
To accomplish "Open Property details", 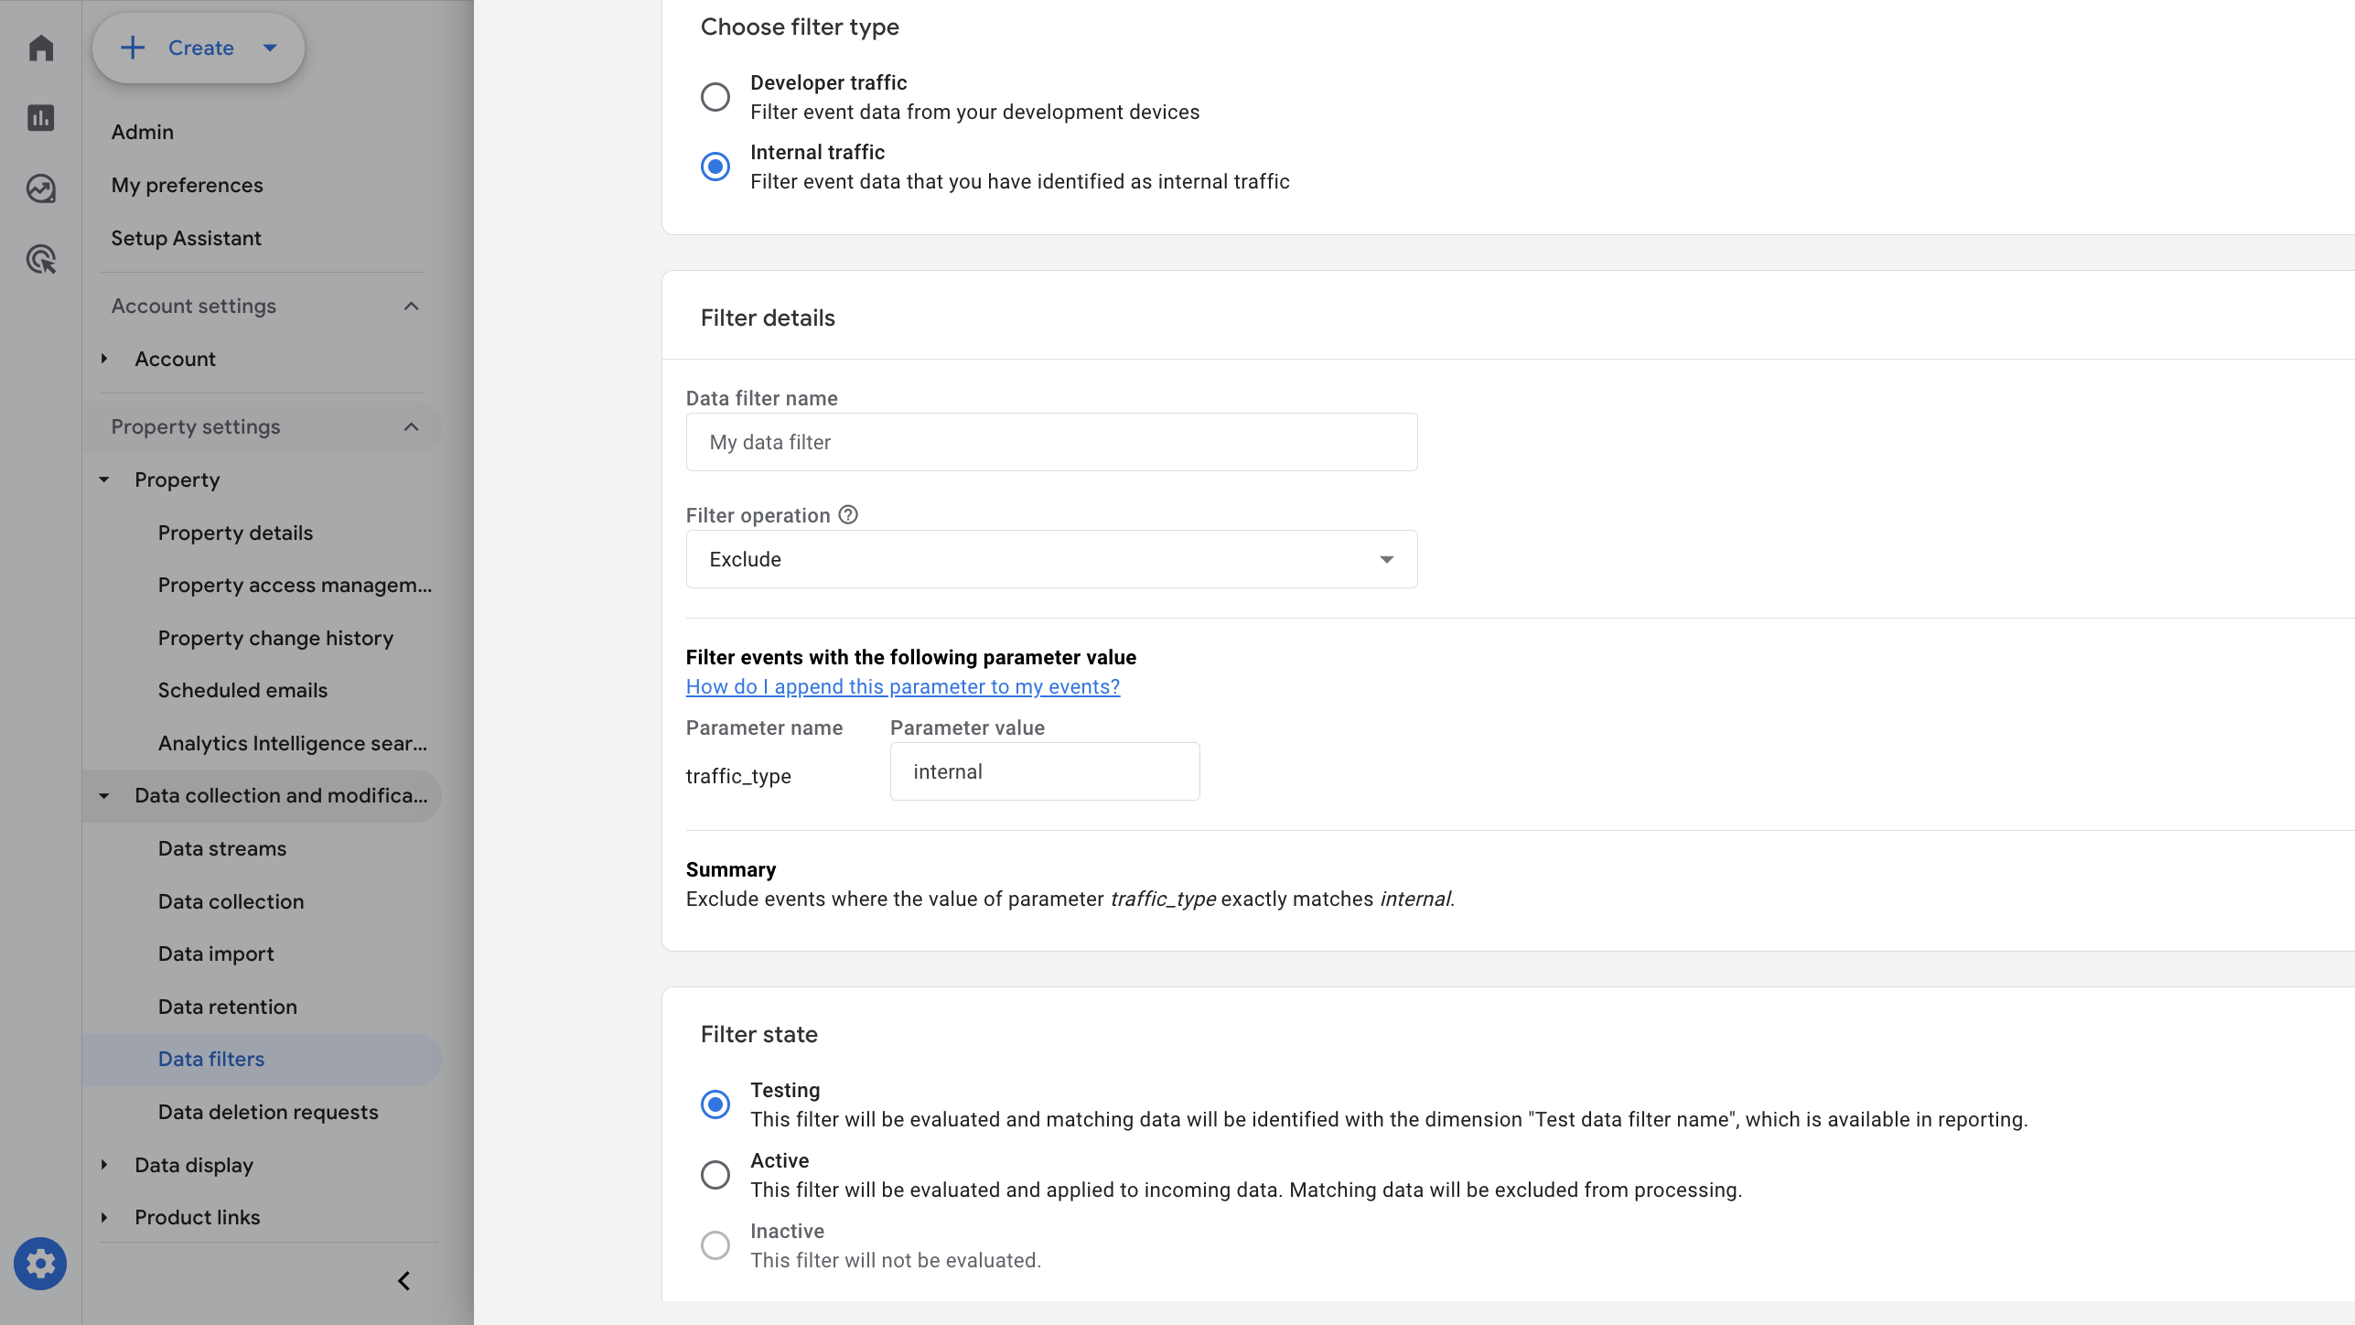I will click(x=235, y=533).
